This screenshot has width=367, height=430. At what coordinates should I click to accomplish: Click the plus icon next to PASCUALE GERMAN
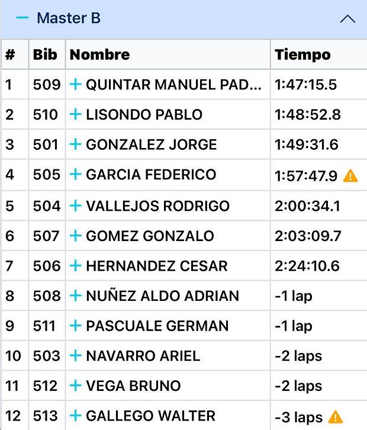click(75, 326)
